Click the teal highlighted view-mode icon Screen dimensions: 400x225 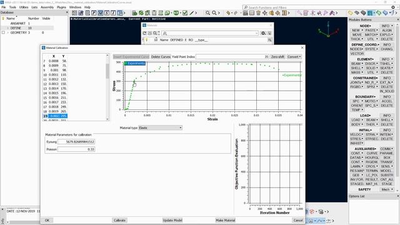coord(370,12)
